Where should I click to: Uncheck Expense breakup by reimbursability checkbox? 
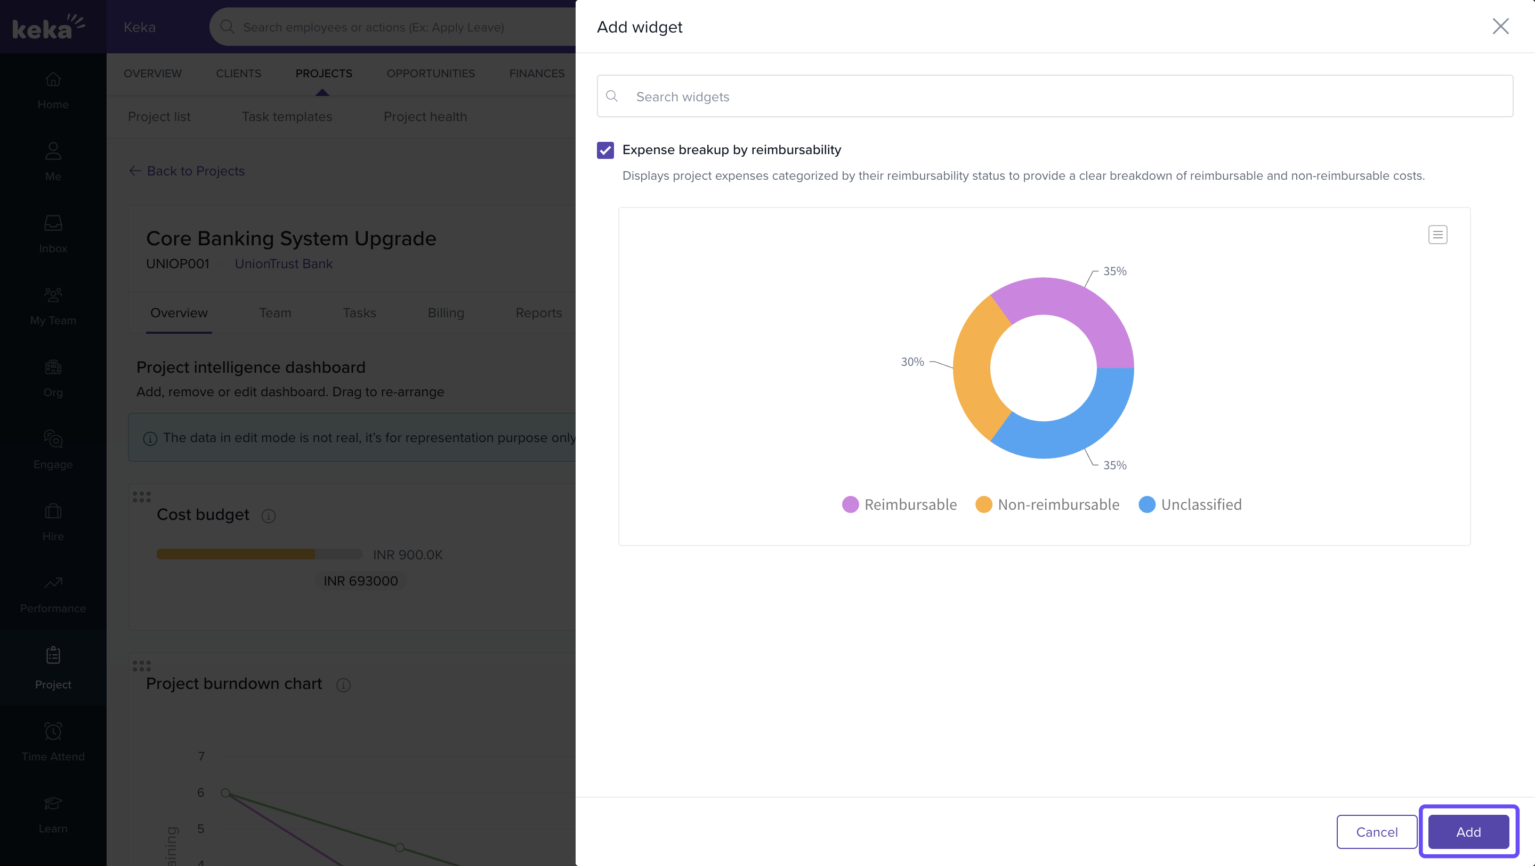(x=605, y=150)
